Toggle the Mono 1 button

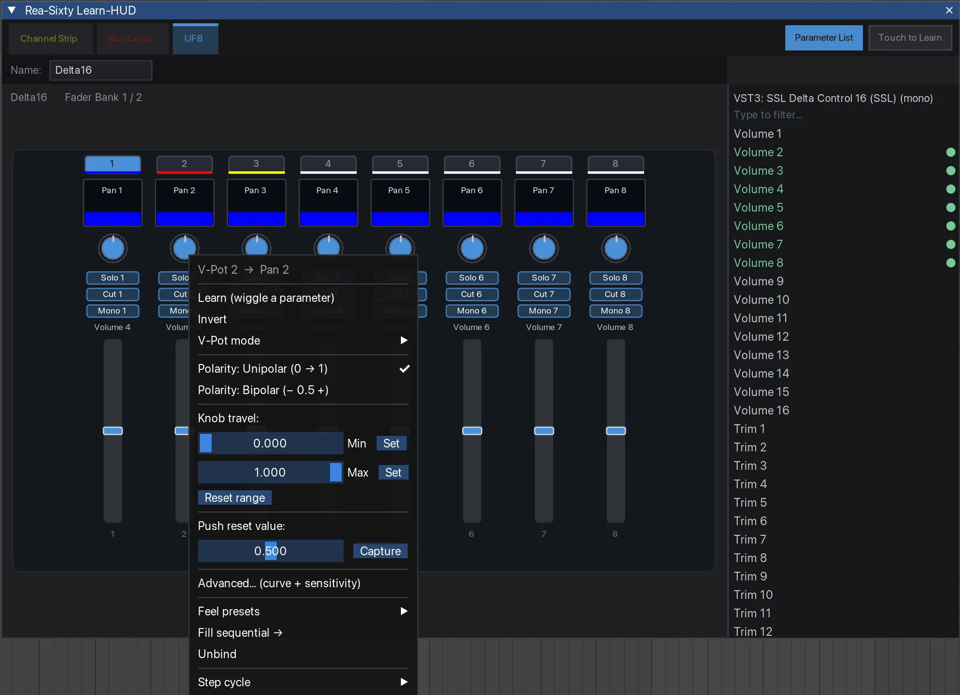(113, 311)
